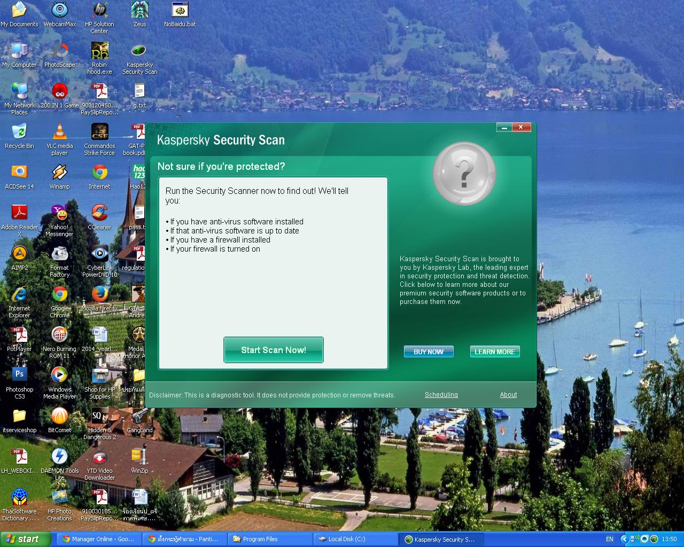The height and width of the screenshot is (547, 684).
Task: Select the Format Factory icon
Action: (60, 261)
